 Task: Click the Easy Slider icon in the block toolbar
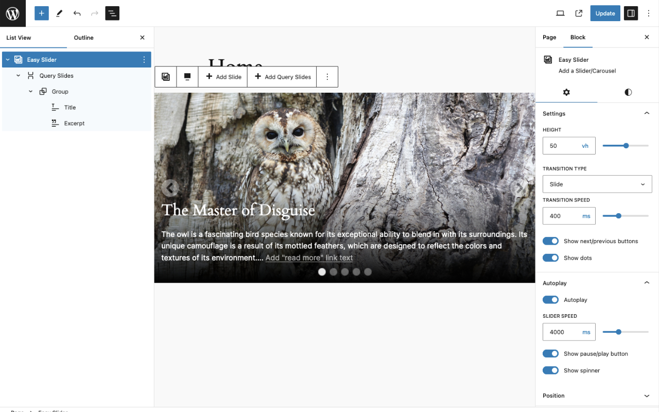click(x=165, y=76)
